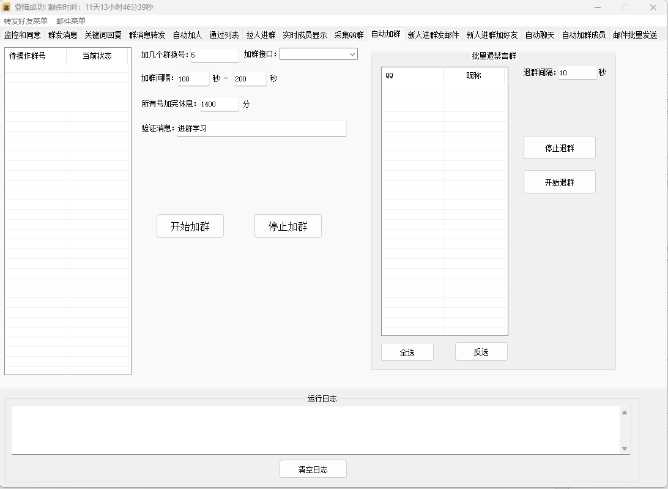Switch to the 群消息转发 tab
This screenshot has height=489, width=668.
[147, 35]
